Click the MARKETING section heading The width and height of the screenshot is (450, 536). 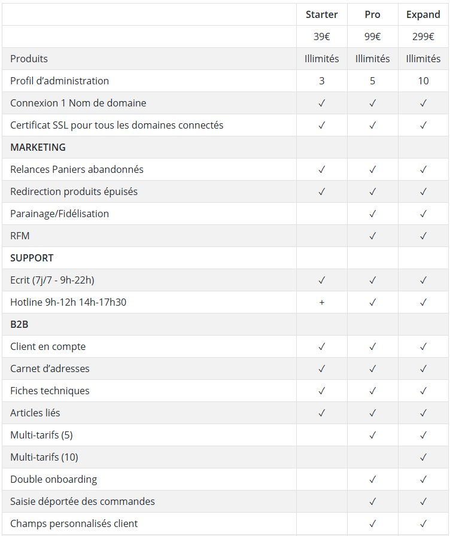tap(38, 147)
